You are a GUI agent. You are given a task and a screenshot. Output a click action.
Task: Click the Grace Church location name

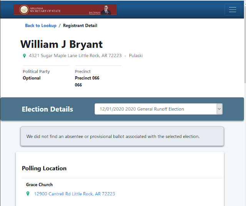click(x=39, y=185)
